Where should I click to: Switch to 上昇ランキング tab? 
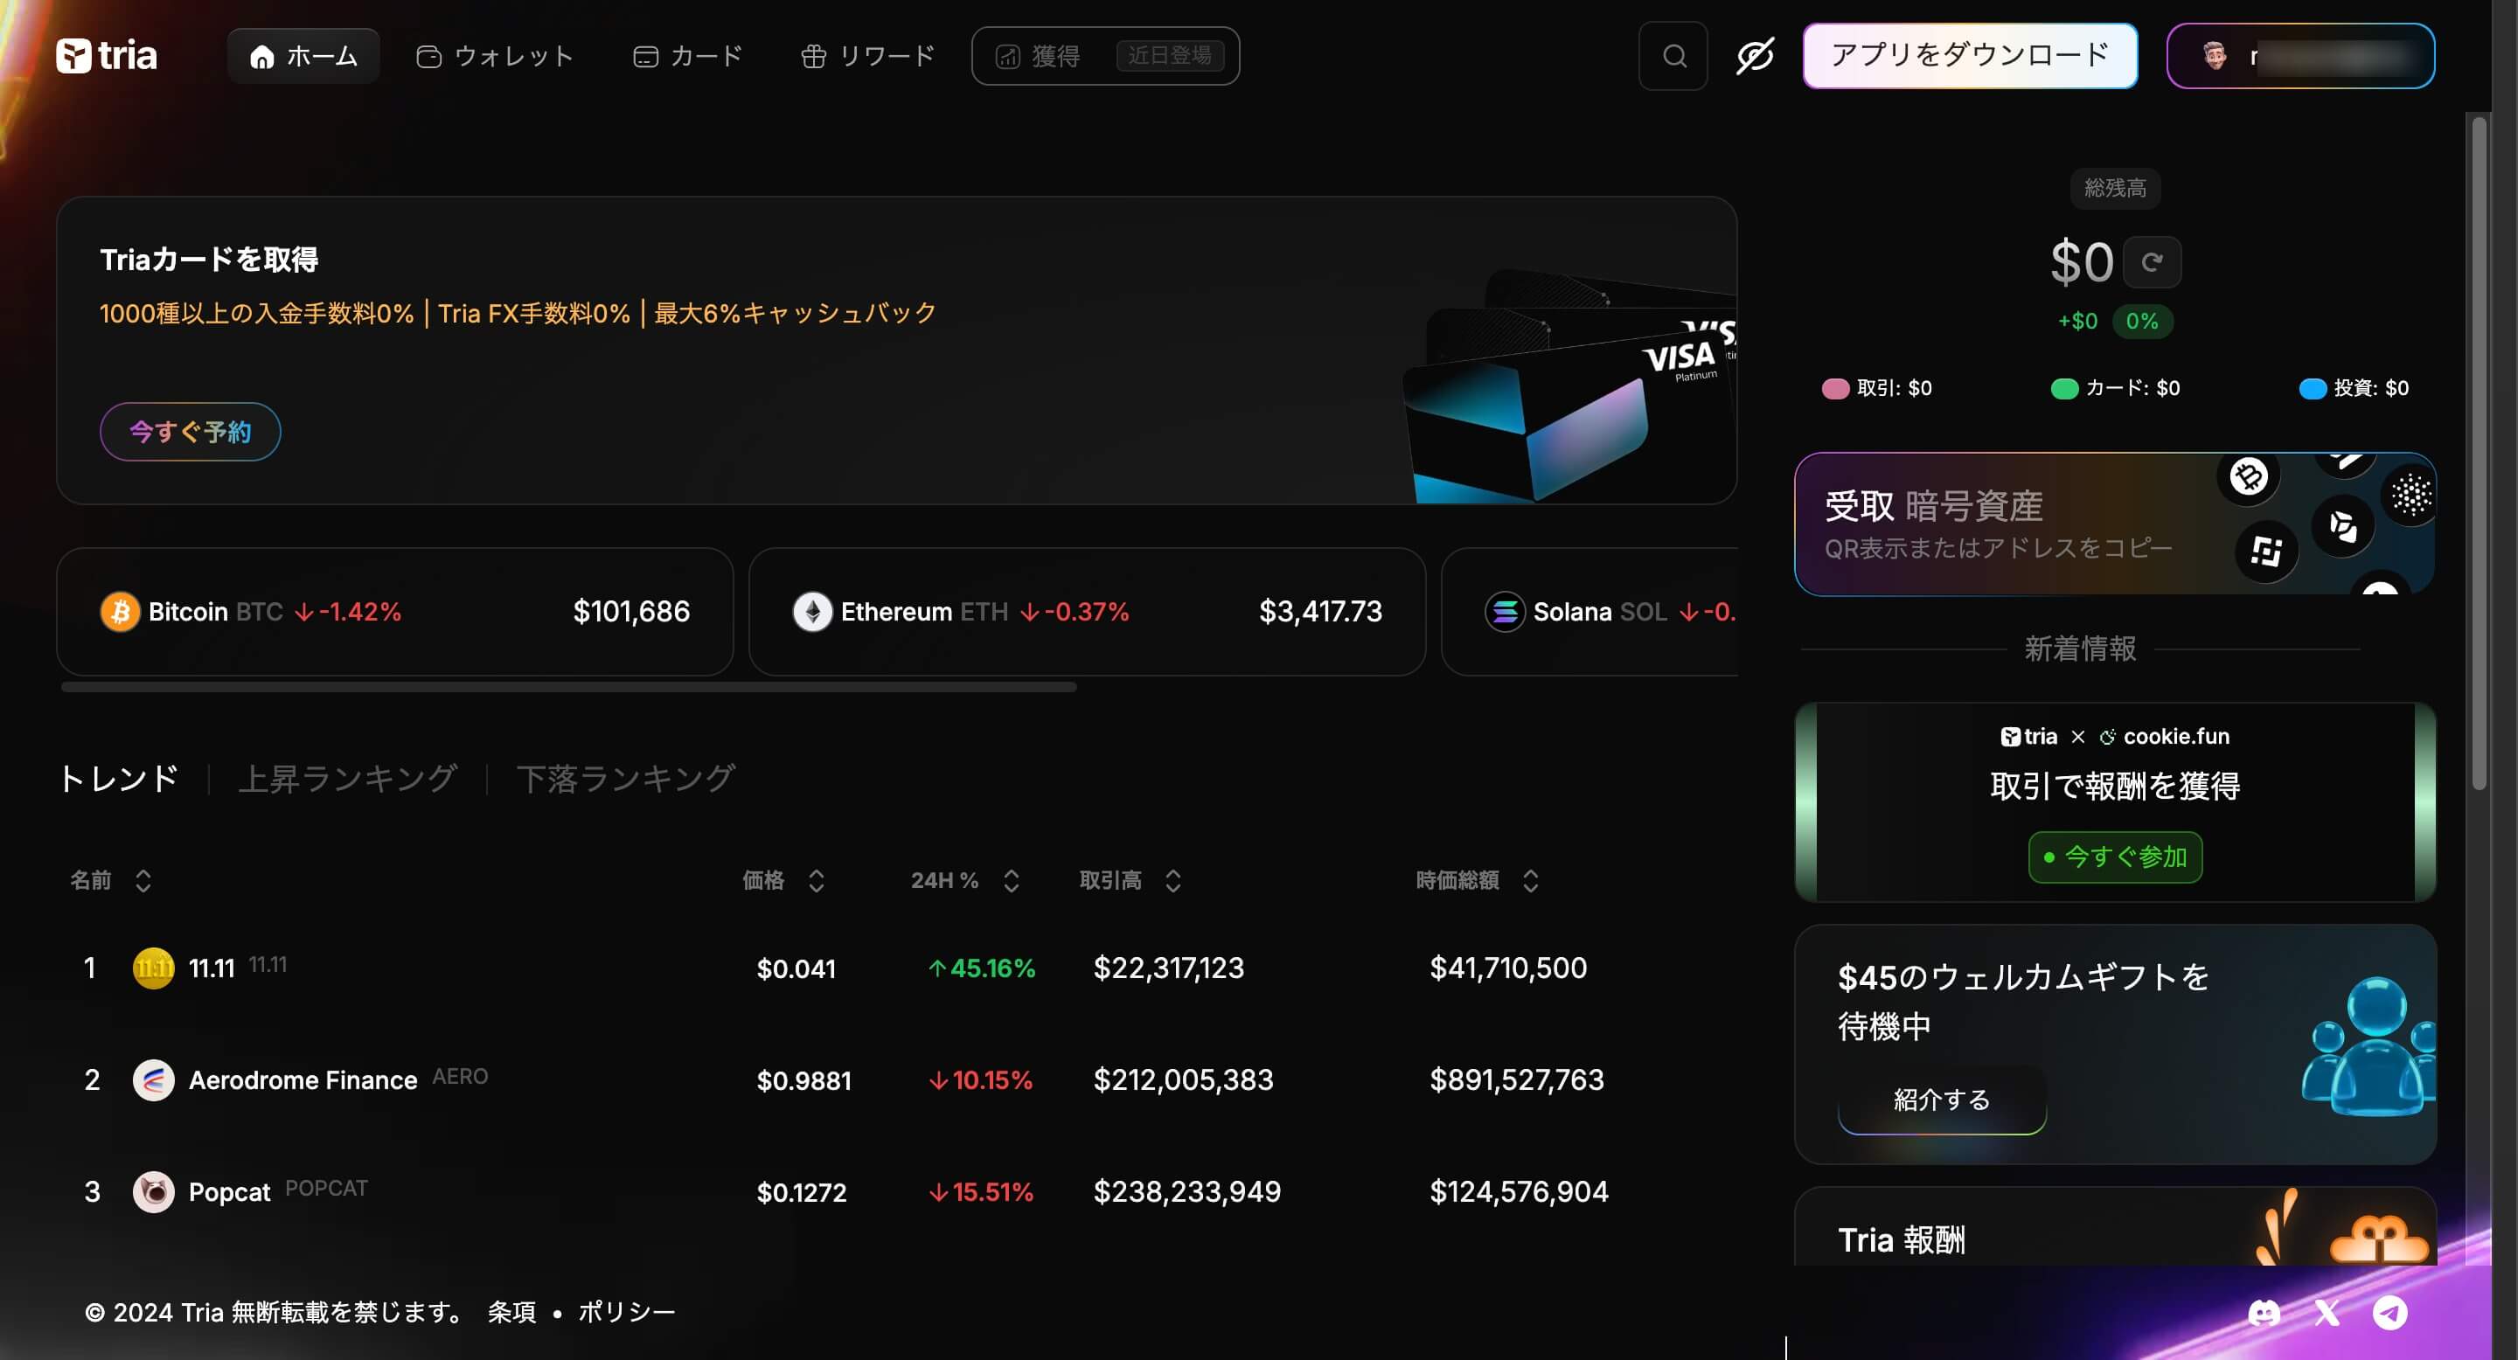[x=347, y=778]
